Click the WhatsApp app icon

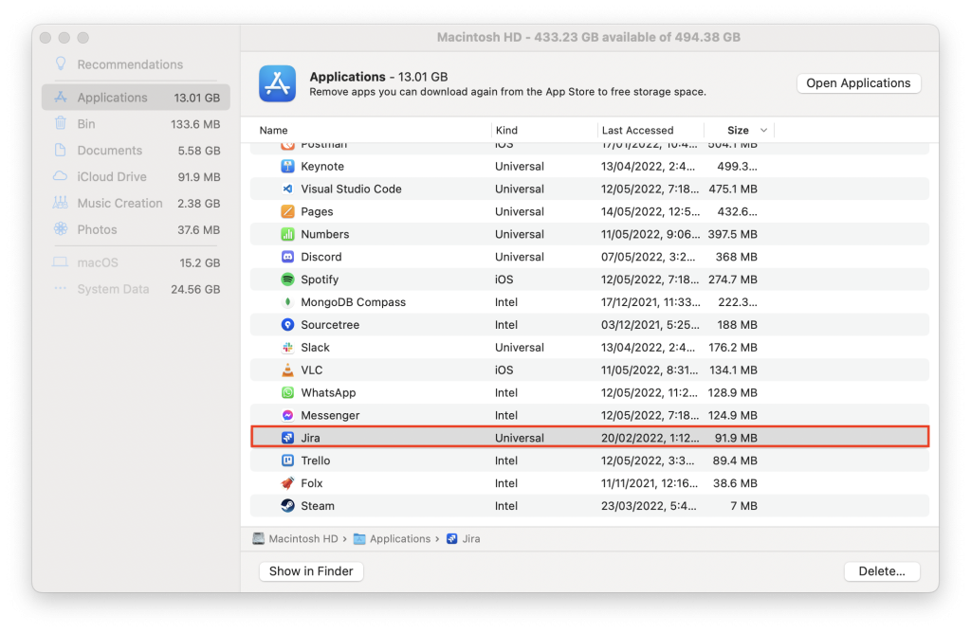287,392
